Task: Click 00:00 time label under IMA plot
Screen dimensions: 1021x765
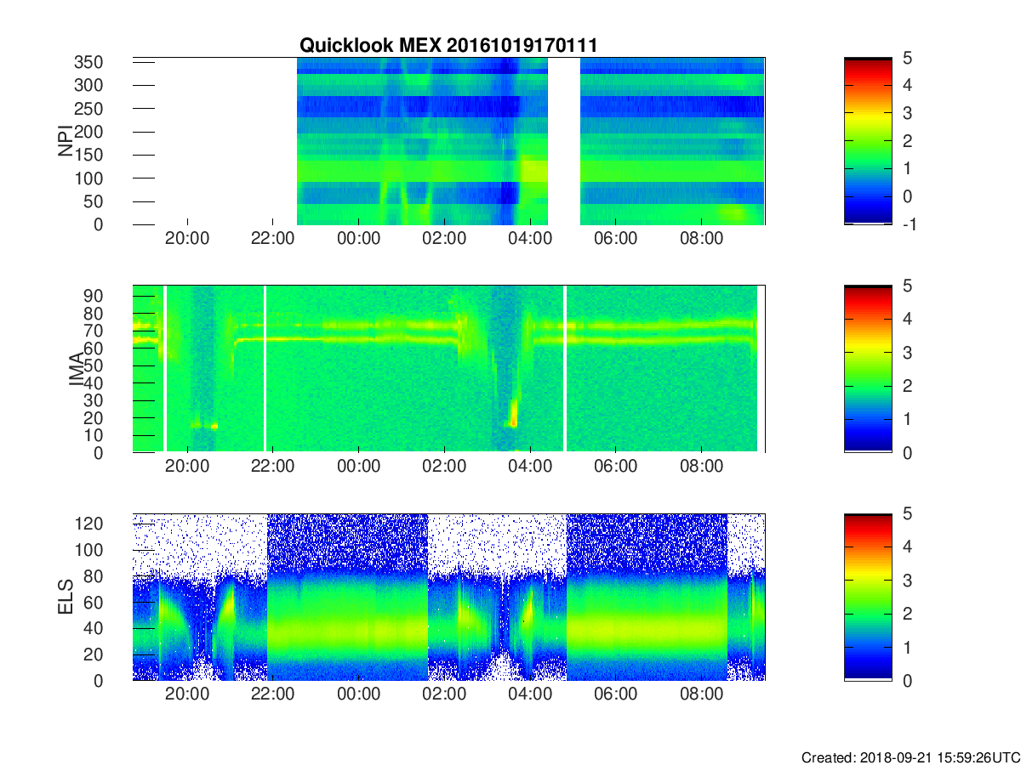Action: pyautogui.click(x=359, y=467)
